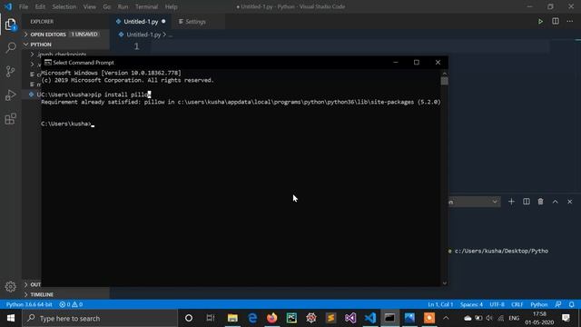Change indentation via Spaces: 4
Image resolution: width=581 pixels, height=327 pixels.
[x=471, y=304]
